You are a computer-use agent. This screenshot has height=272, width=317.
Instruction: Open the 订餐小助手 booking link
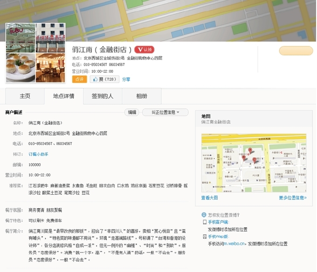[x=38, y=154]
